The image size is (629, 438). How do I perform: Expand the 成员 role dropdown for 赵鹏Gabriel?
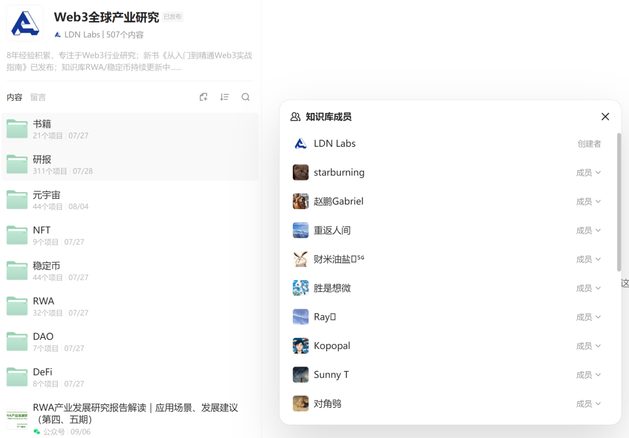click(589, 201)
